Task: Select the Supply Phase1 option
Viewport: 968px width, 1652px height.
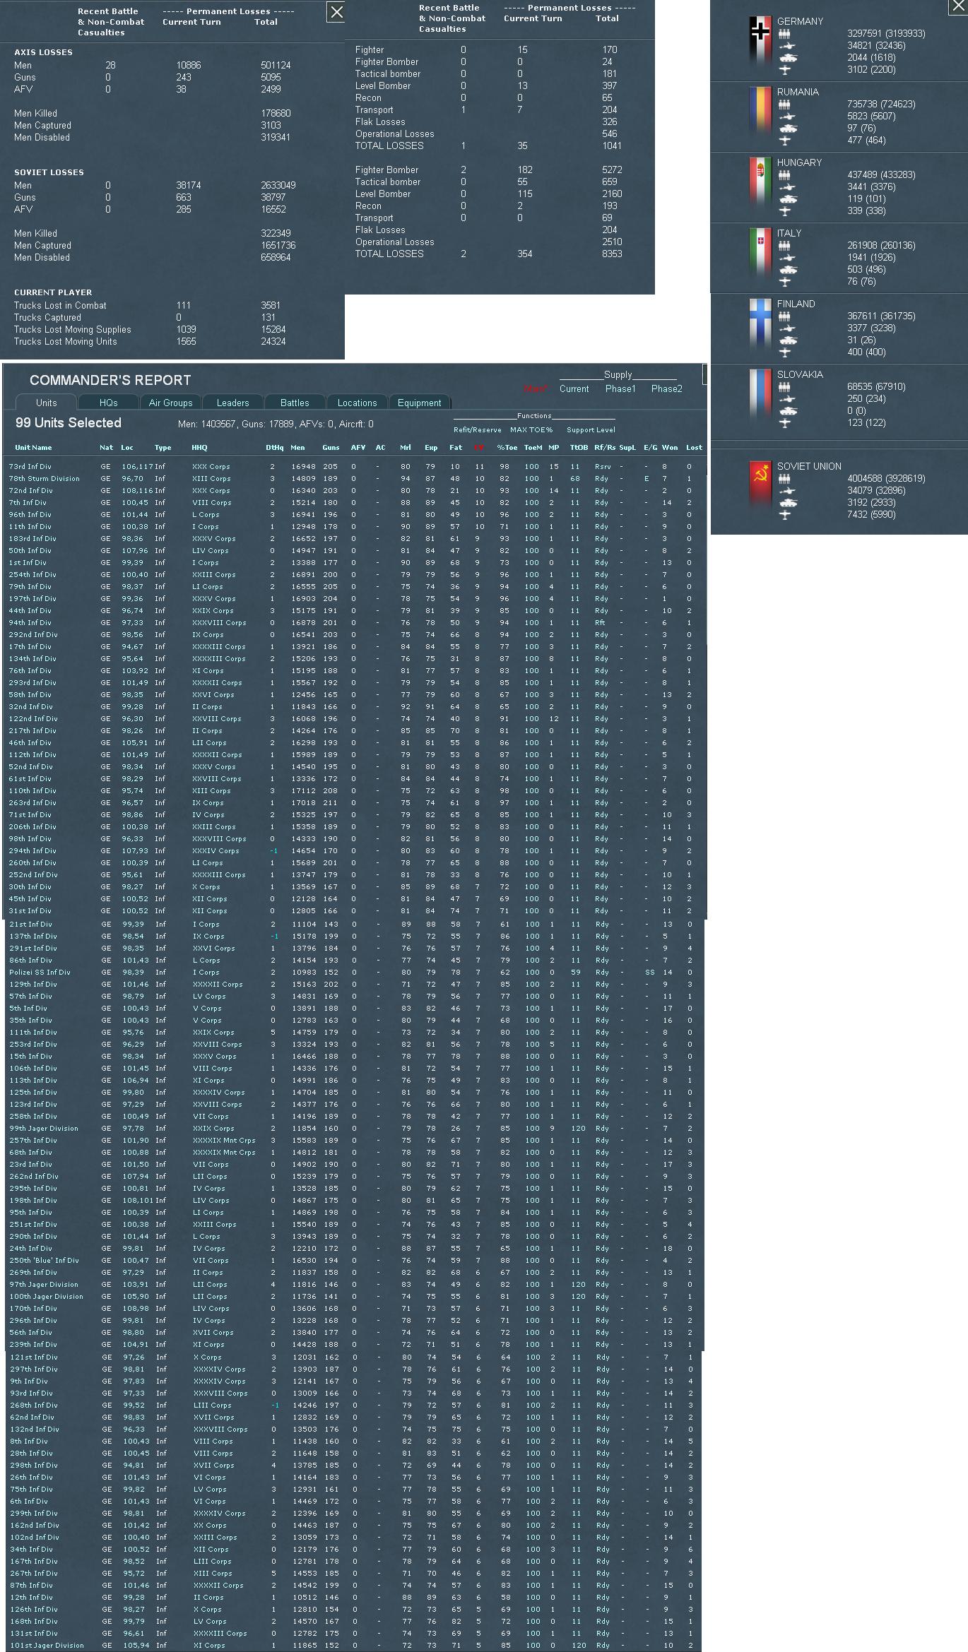Action: click(620, 389)
